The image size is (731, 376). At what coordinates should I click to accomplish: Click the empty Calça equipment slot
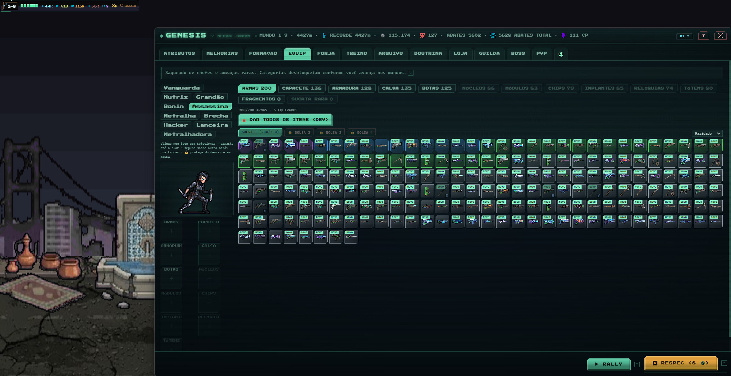[x=209, y=255]
